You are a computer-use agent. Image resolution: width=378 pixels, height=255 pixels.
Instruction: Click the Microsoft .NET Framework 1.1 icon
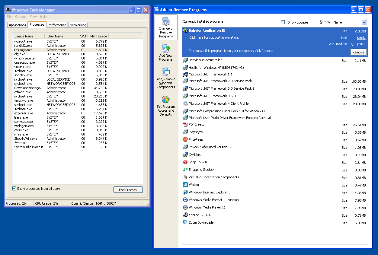click(185, 74)
